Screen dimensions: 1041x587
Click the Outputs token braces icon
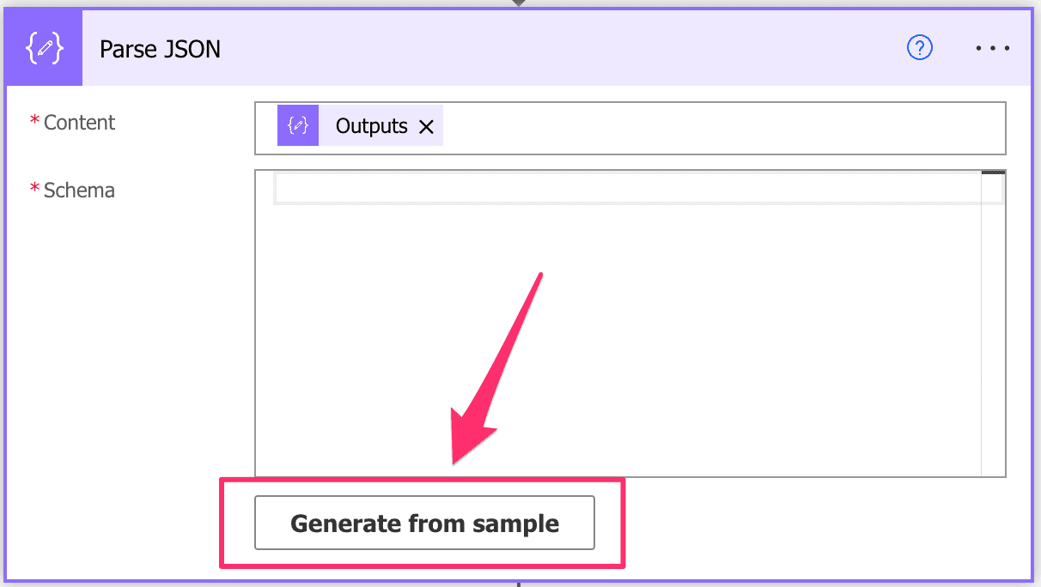[x=297, y=125]
